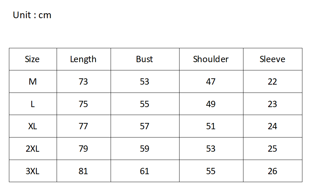Click the Length value 73 for size M
This screenshot has width=311, height=195.
(83, 82)
